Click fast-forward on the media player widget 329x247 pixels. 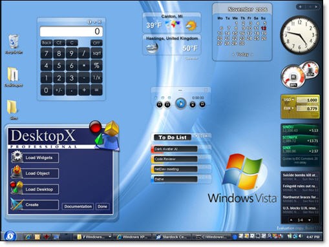coord(202,104)
